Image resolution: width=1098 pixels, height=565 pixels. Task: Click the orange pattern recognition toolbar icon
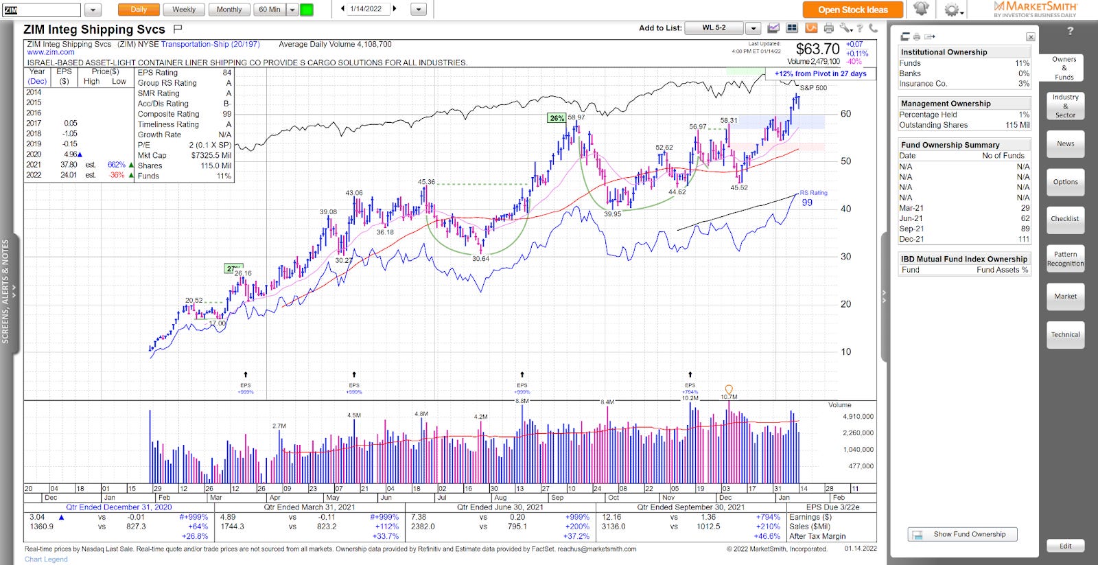click(811, 28)
